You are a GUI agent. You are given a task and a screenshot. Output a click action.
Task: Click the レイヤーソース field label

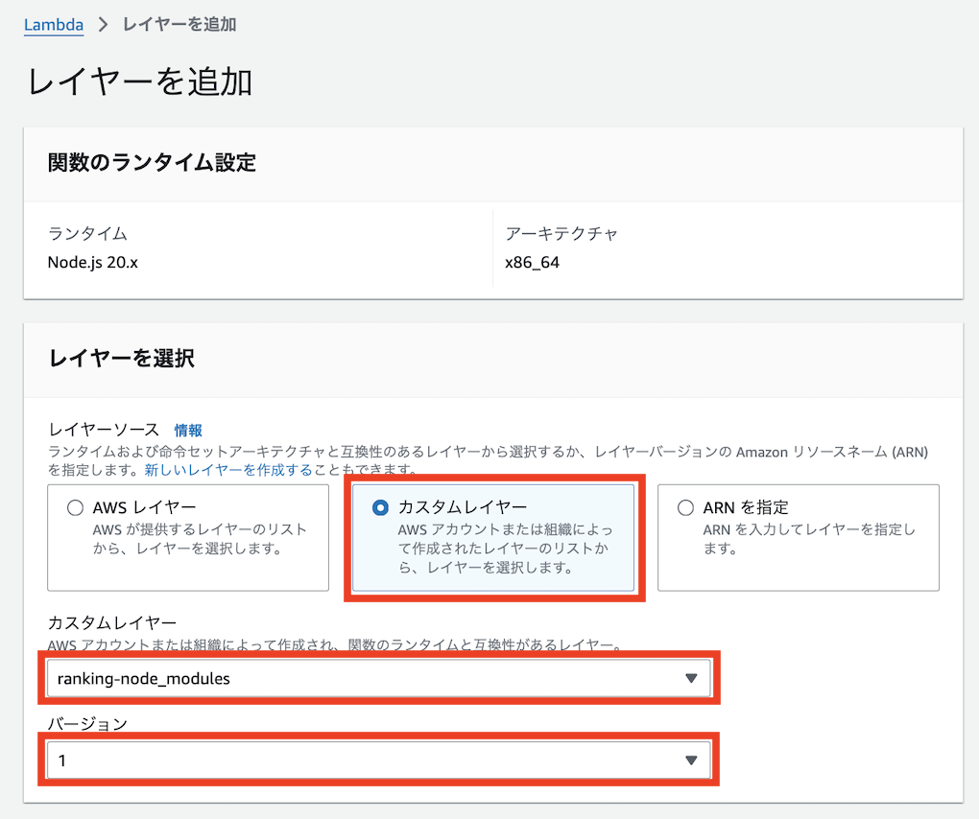tap(104, 431)
